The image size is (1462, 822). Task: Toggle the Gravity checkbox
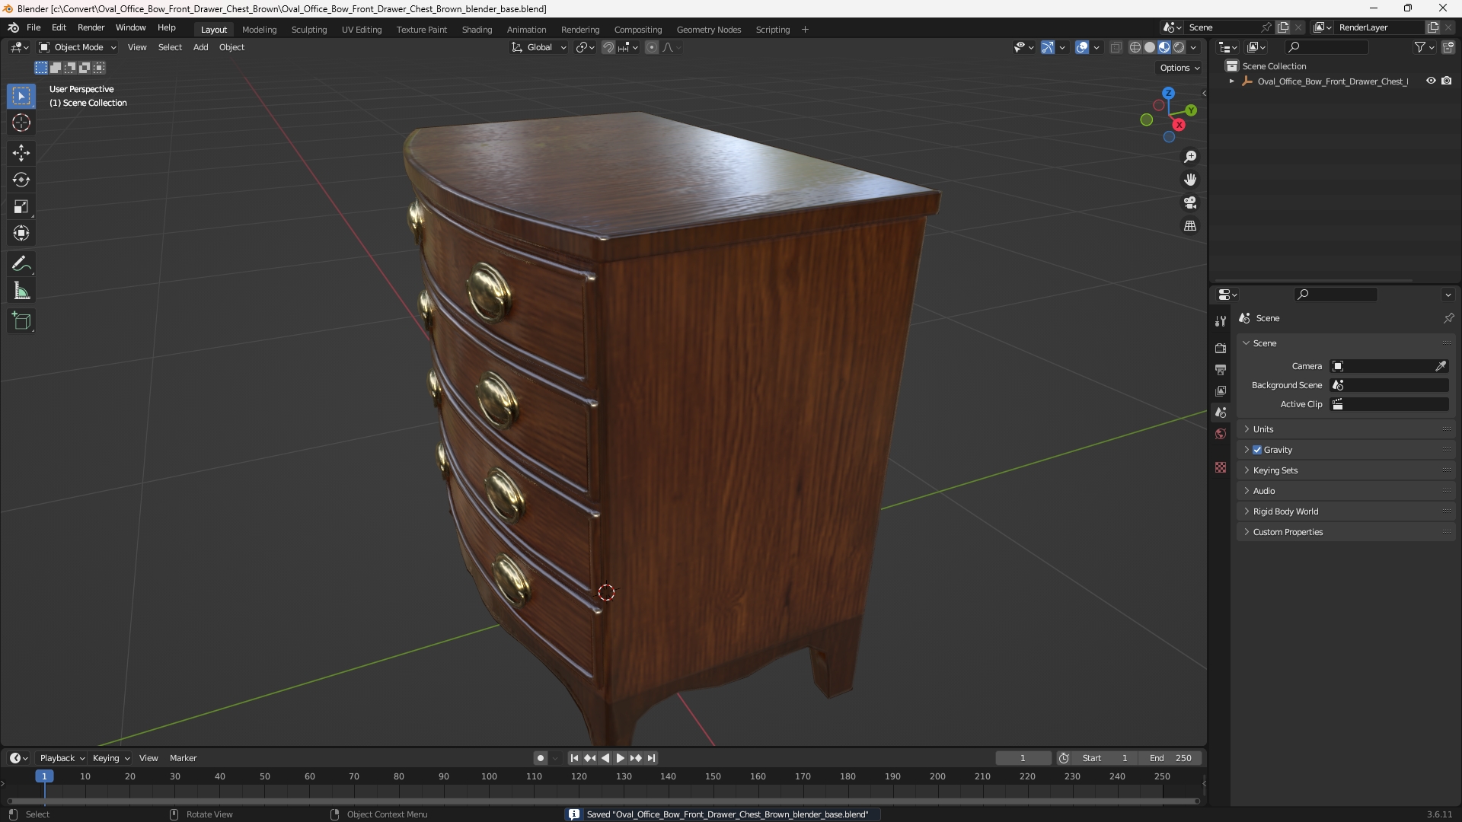pyautogui.click(x=1257, y=450)
